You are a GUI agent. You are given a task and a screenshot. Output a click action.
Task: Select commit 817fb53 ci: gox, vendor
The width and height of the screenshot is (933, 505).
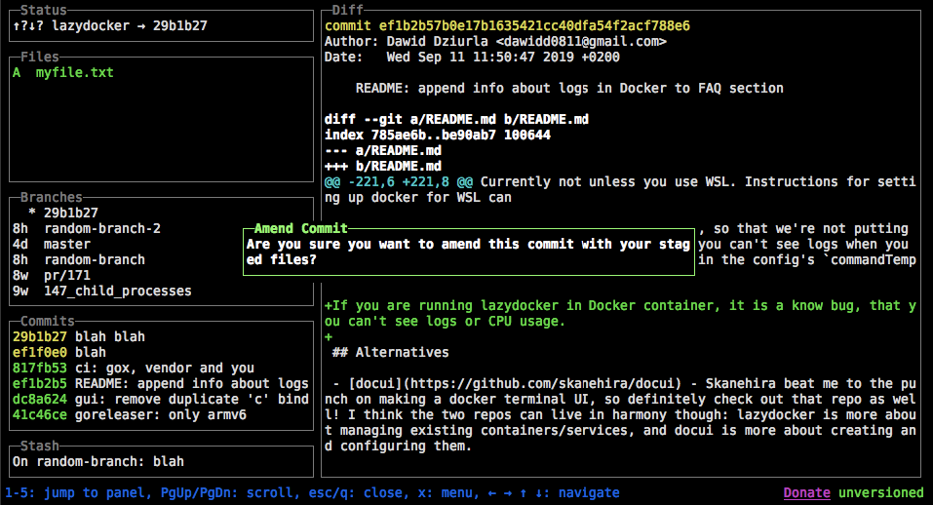pos(161,368)
